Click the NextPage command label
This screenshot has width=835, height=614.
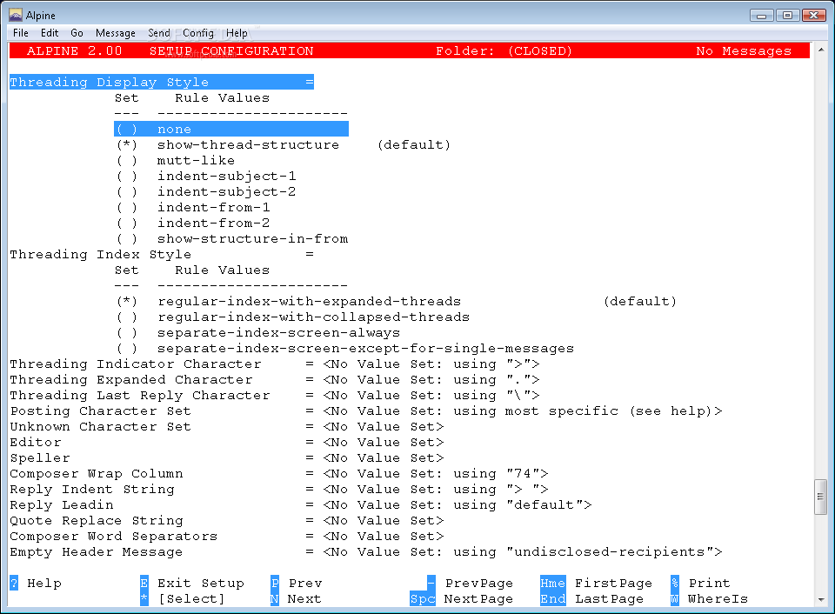[x=478, y=599]
